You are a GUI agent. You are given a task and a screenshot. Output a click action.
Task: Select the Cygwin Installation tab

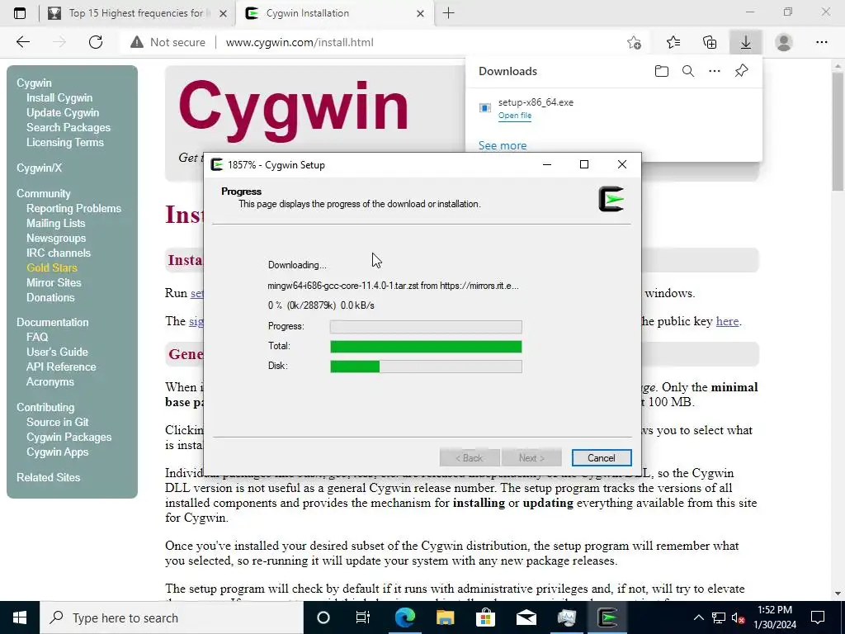334,13
